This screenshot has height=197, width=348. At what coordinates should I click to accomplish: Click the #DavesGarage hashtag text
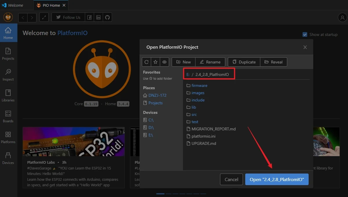[x=39, y=168]
